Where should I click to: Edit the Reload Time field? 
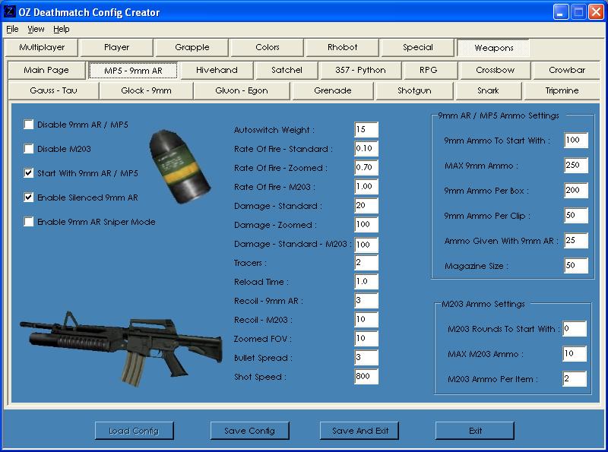coord(366,281)
